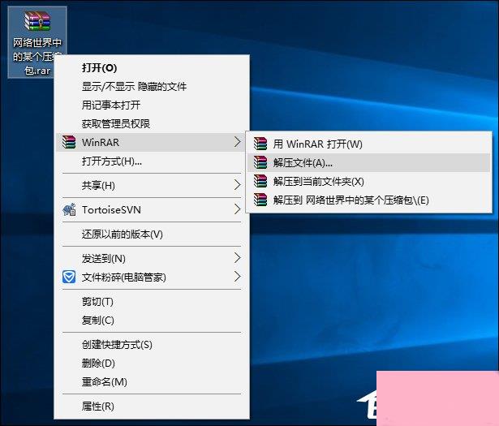The height and width of the screenshot is (426, 499).
Task: Click the icon beside 用 WinRAR 打开(W)
Action: coord(260,144)
